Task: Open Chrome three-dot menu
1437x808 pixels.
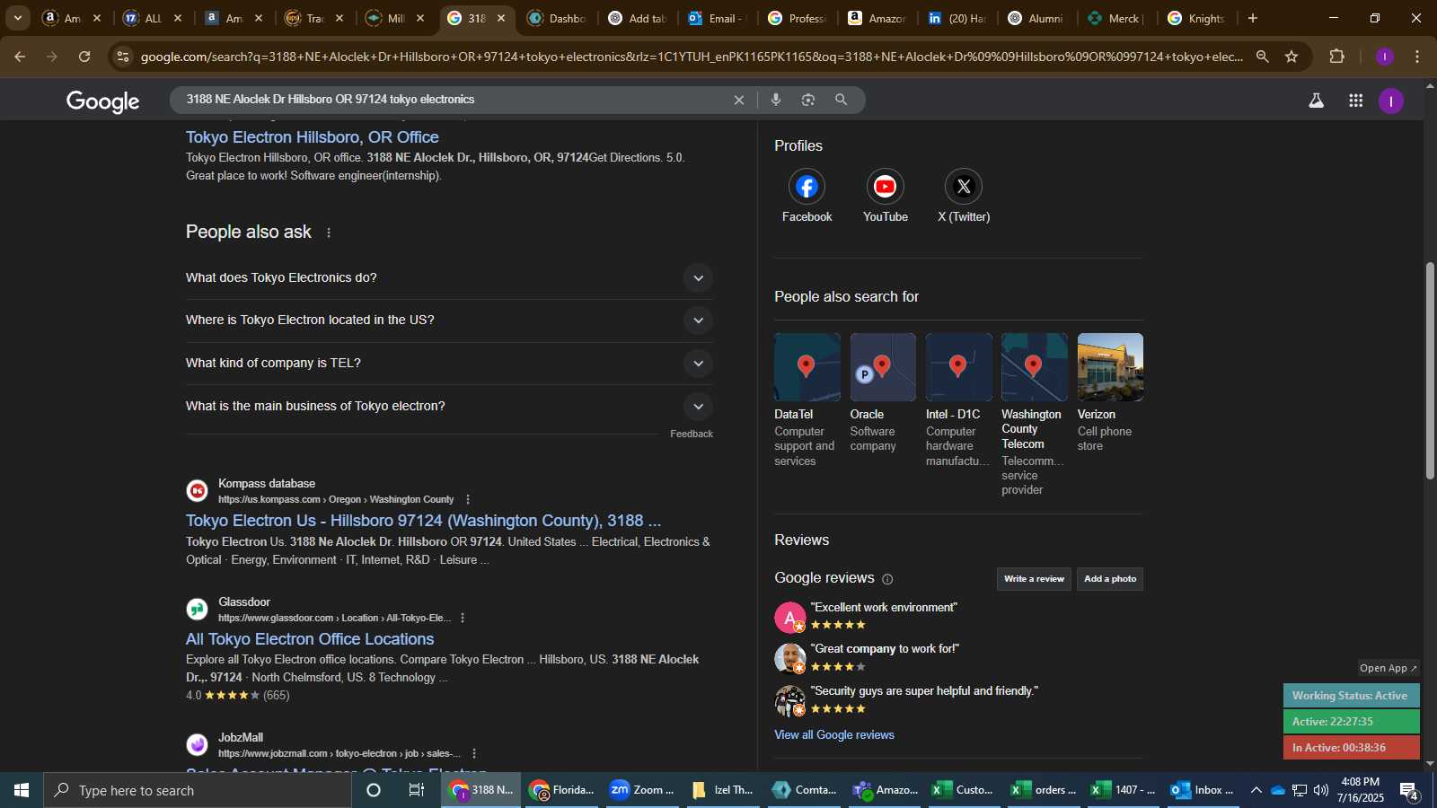Action: tap(1417, 57)
